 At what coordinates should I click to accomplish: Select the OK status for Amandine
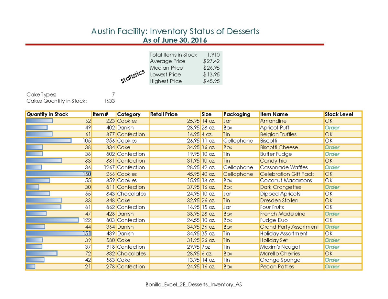[x=329, y=121]
